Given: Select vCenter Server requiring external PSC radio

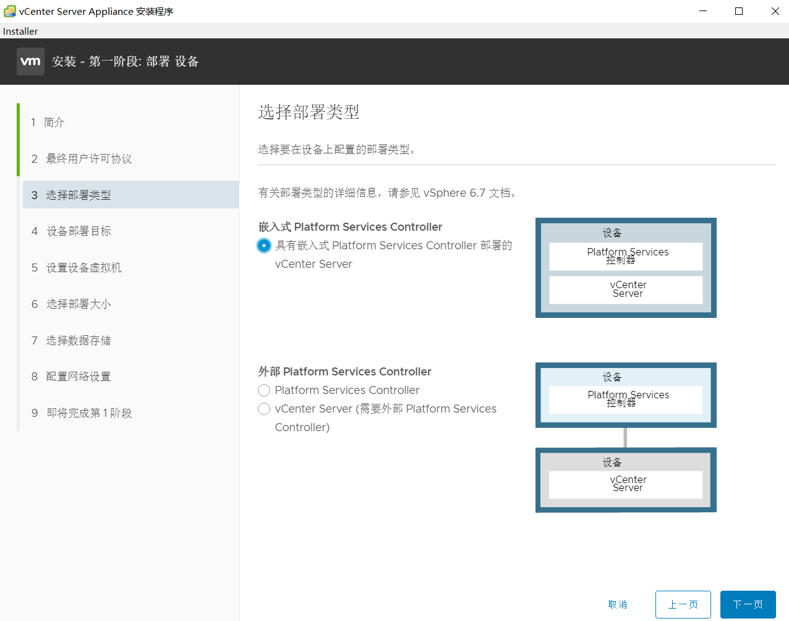Looking at the screenshot, I should tap(264, 409).
